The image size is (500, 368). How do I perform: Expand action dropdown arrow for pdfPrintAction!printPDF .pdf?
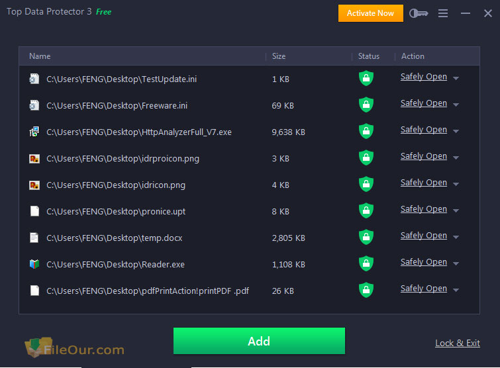[456, 290]
